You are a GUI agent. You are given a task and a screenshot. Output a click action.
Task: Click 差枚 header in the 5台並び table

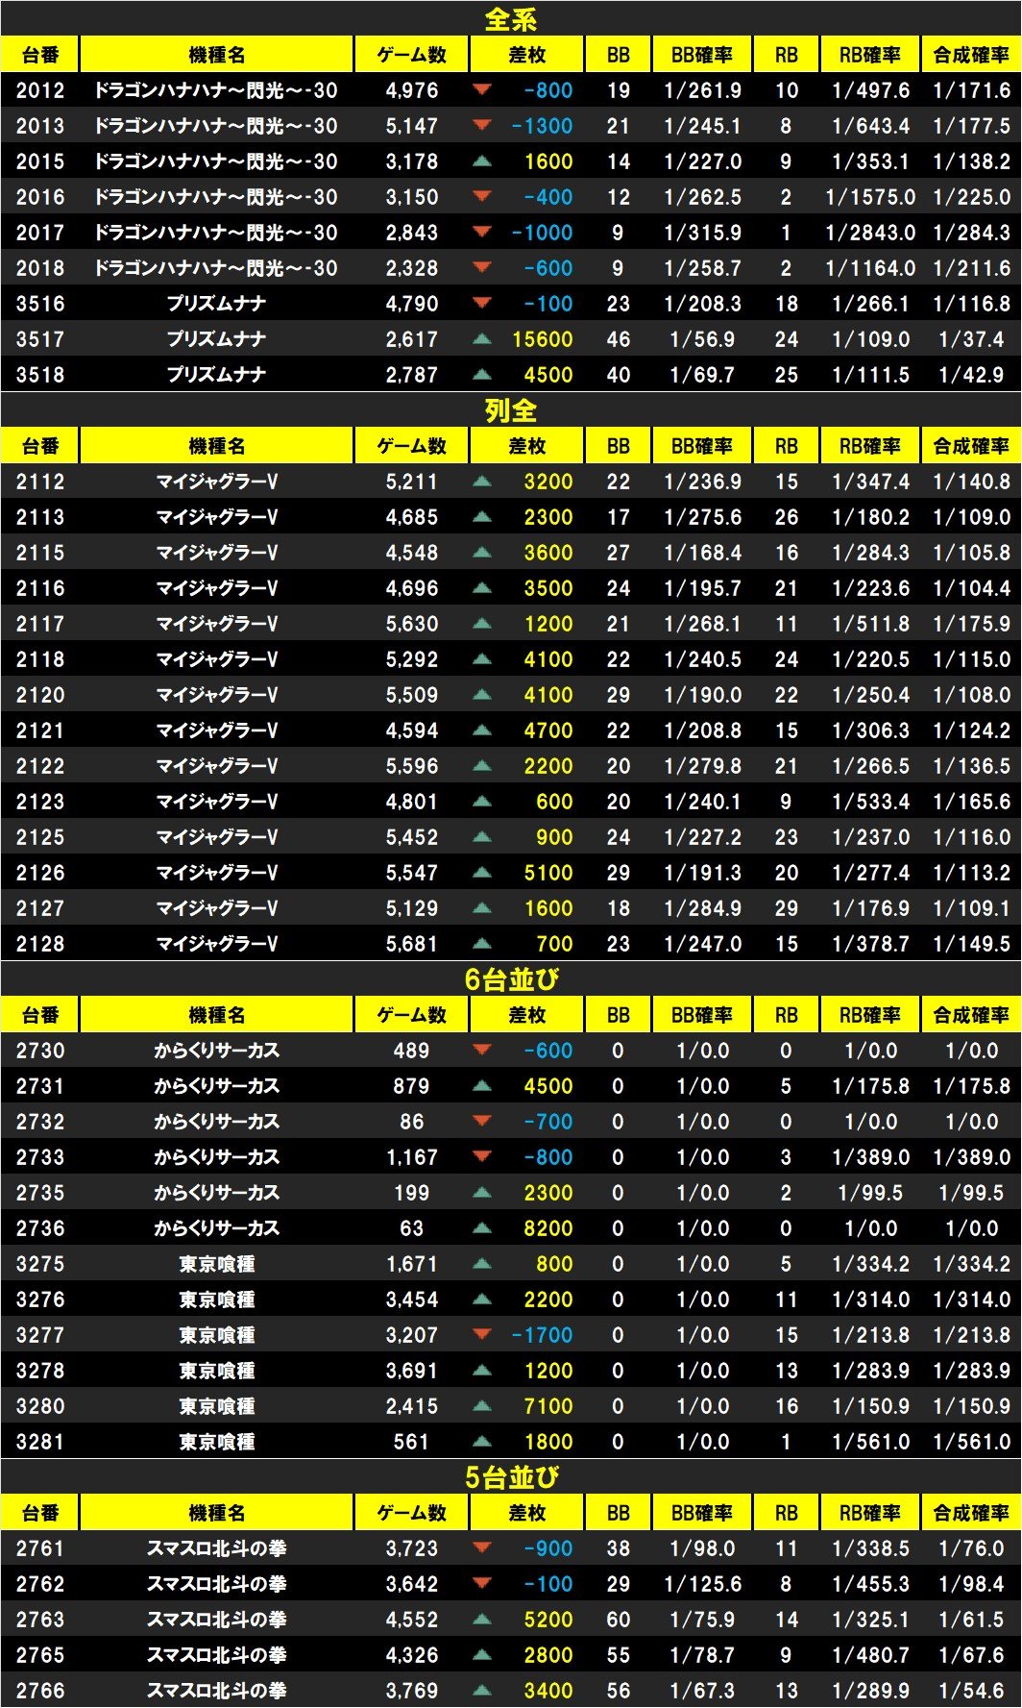[526, 1513]
